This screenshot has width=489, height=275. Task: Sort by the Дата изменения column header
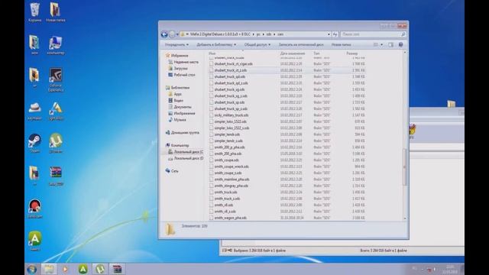pyautogui.click(x=292, y=53)
